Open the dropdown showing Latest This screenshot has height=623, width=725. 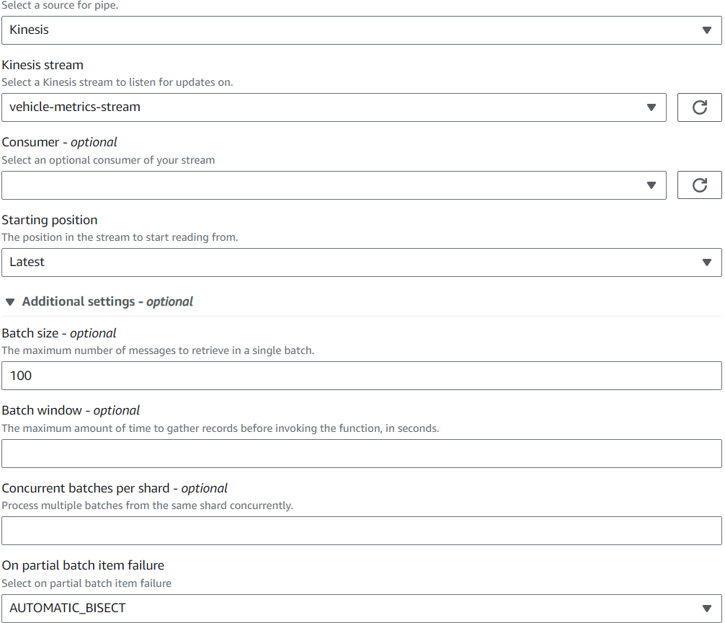pos(346,262)
